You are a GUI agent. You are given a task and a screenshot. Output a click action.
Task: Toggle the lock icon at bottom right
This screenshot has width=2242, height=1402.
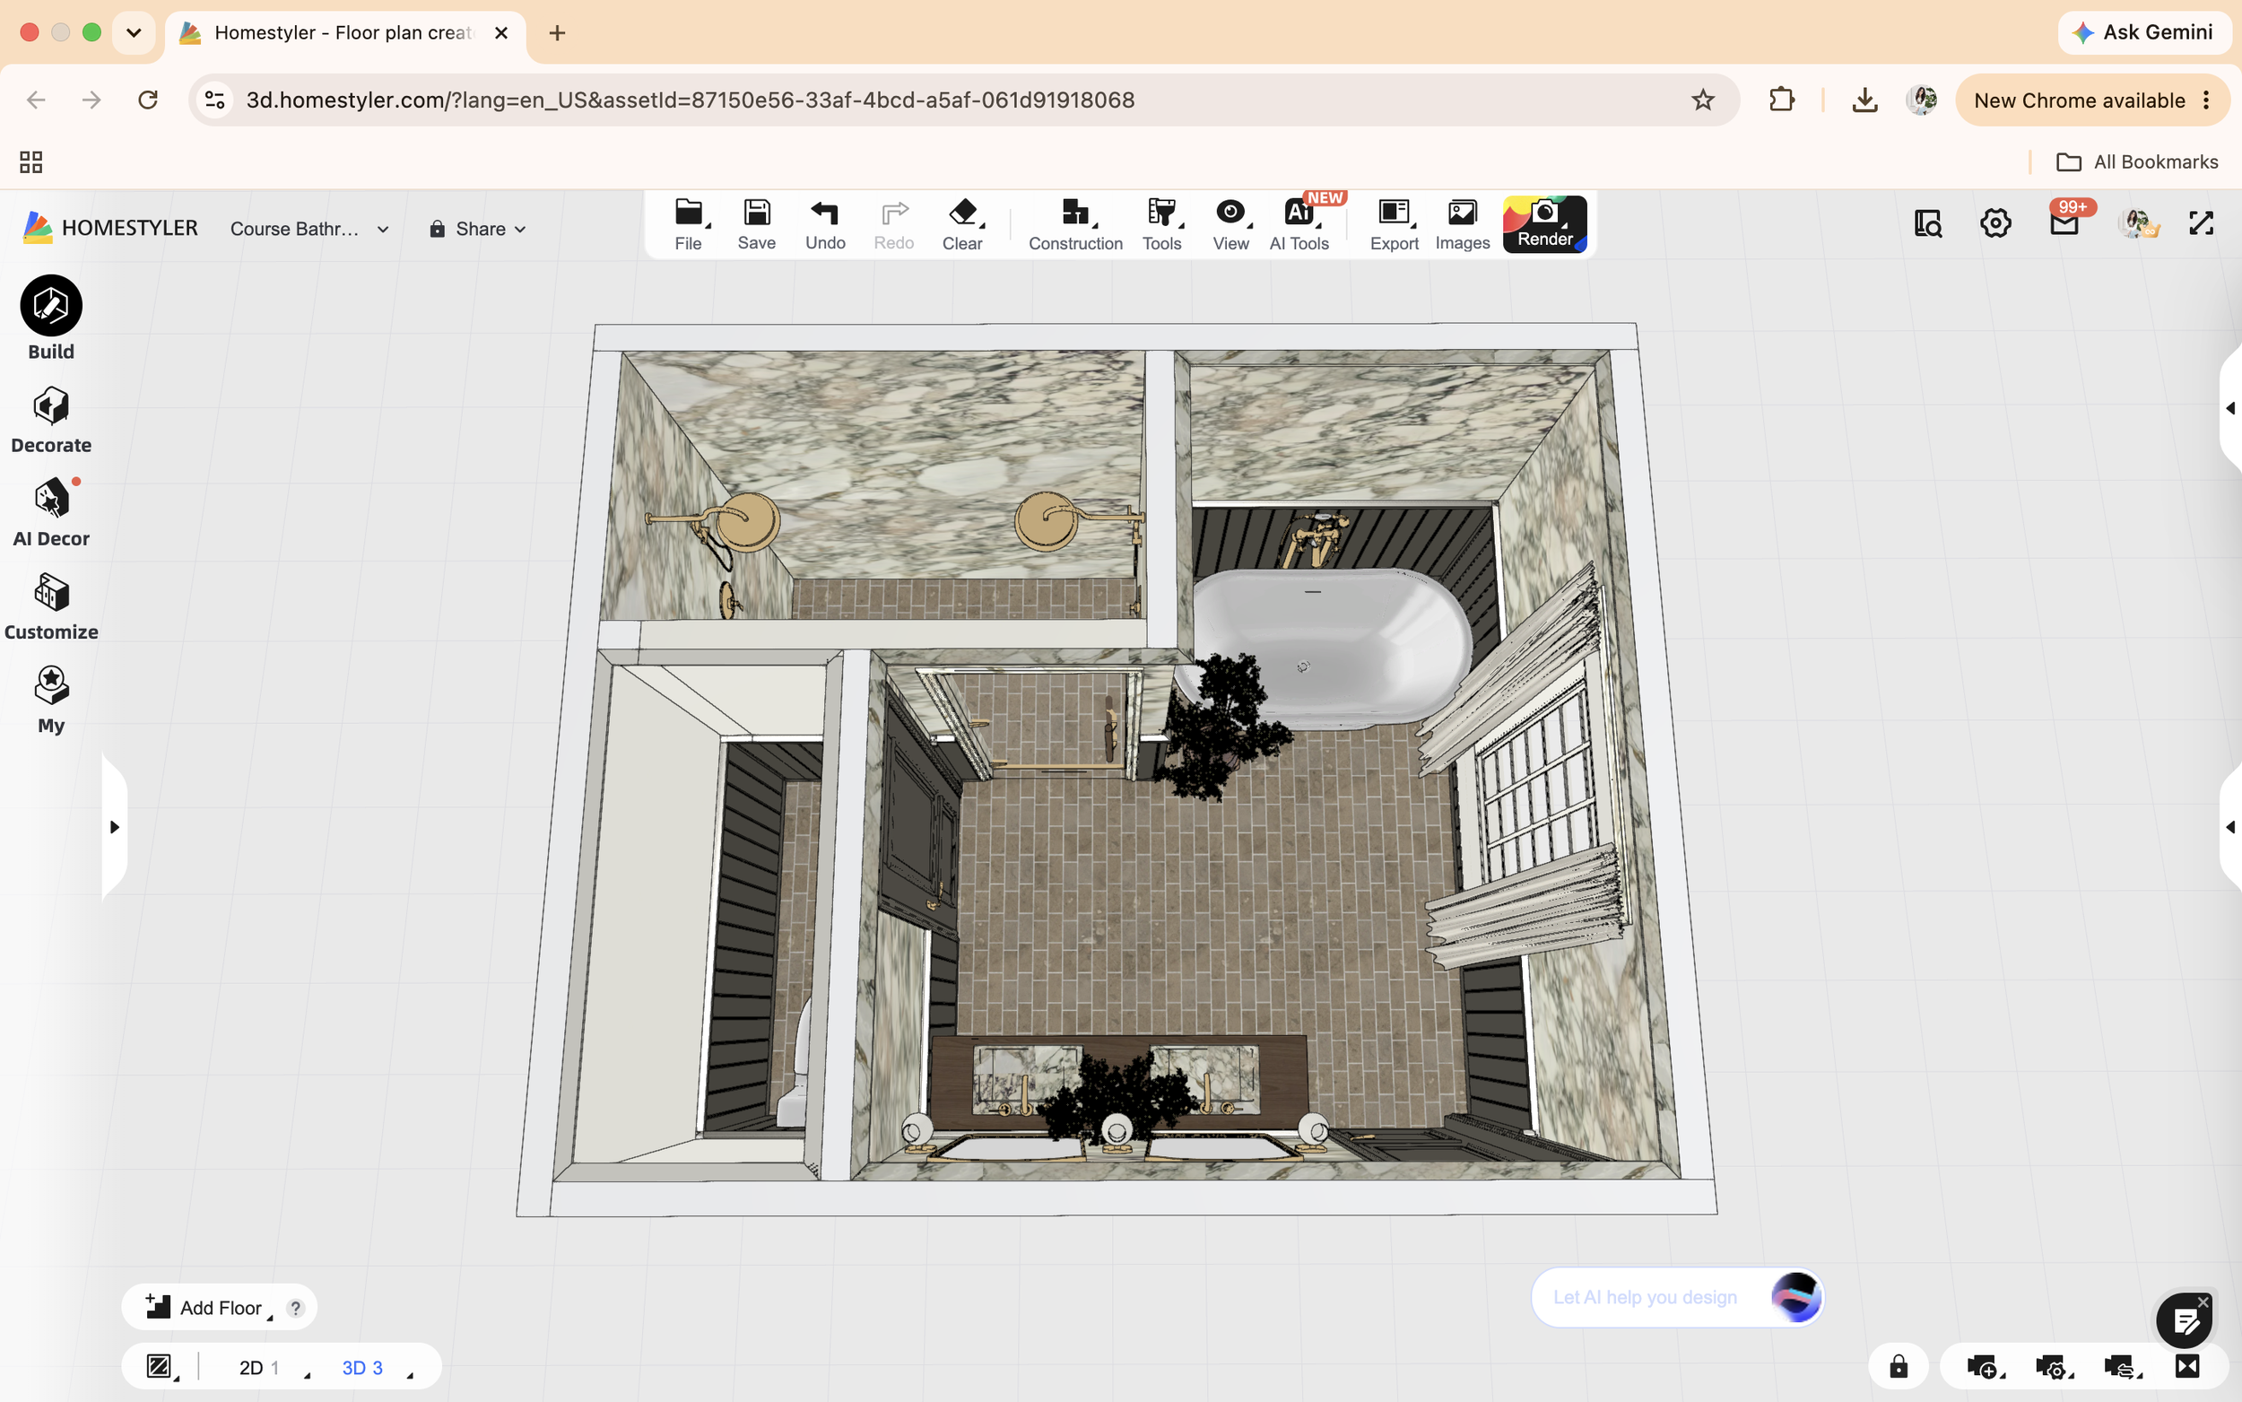(1899, 1366)
